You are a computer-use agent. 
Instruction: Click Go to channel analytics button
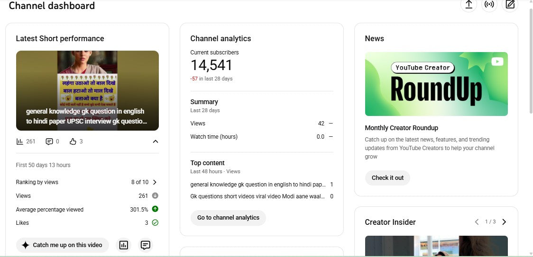point(228,218)
